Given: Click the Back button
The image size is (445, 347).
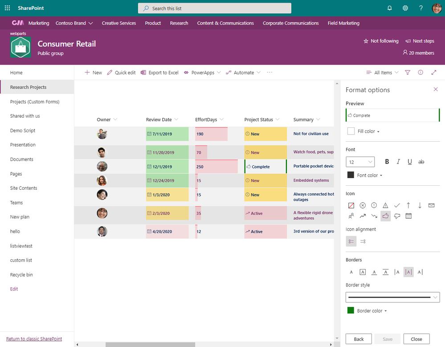Looking at the screenshot, I should coord(359,339).
